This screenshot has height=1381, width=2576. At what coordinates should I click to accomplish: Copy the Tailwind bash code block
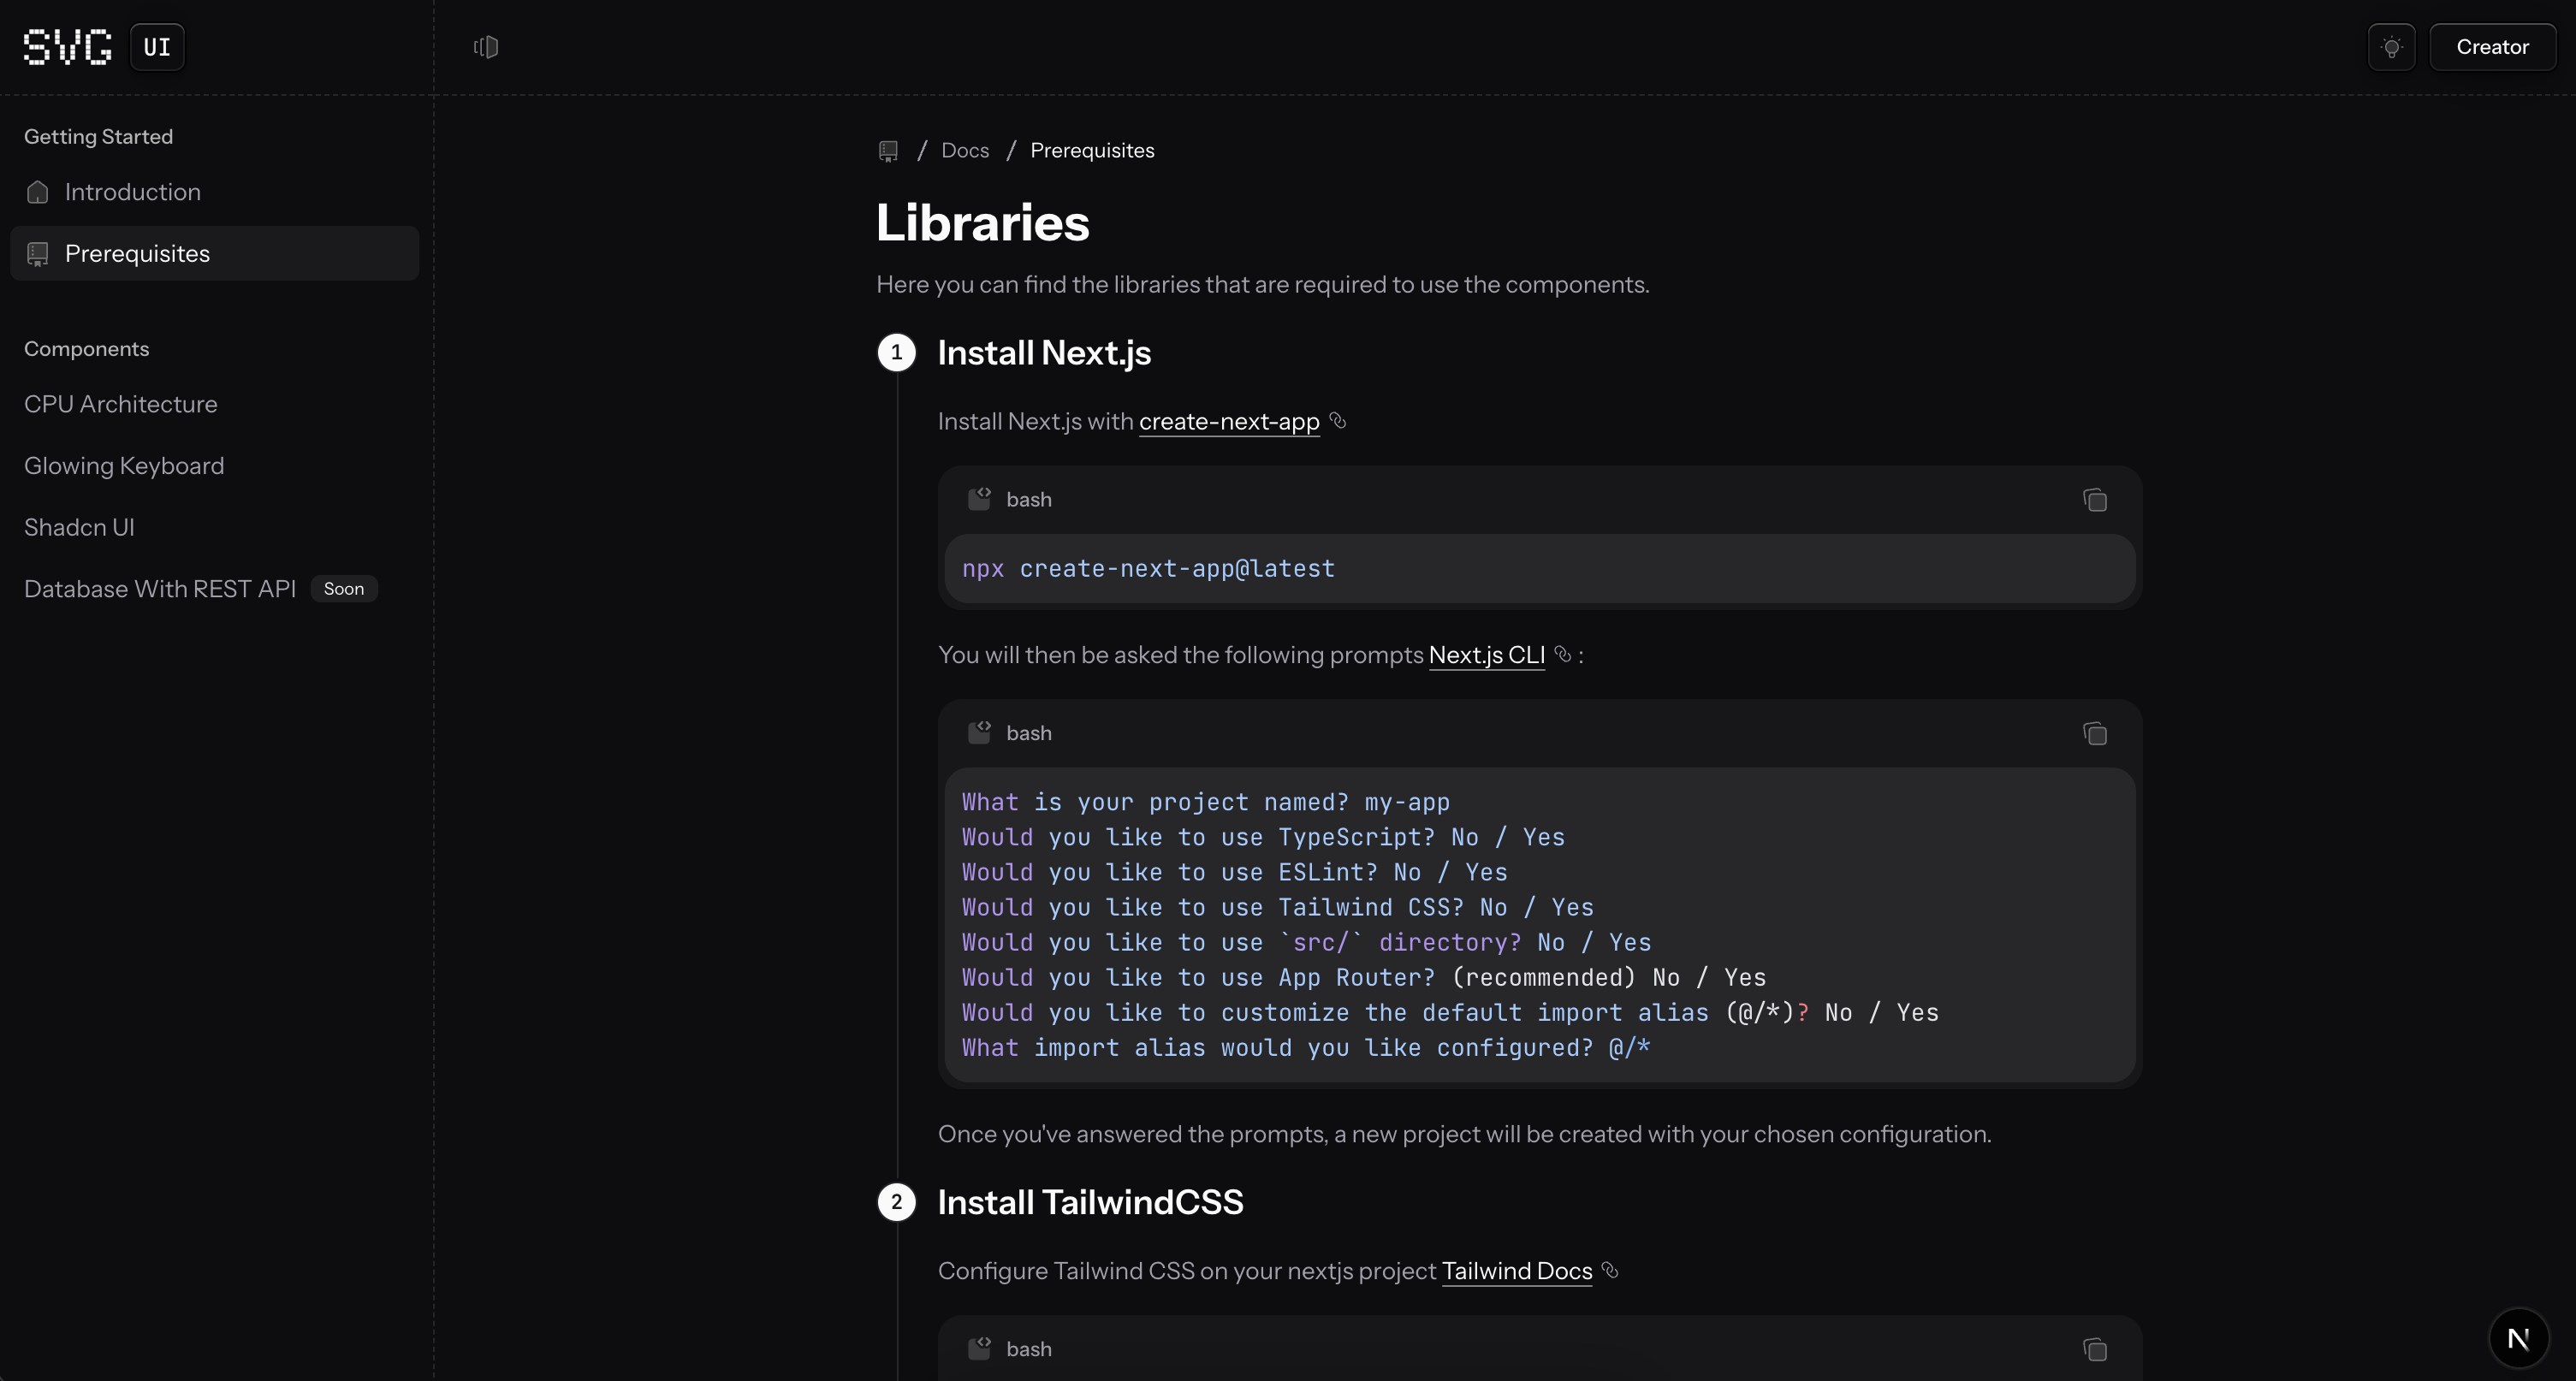coord(2095,1350)
